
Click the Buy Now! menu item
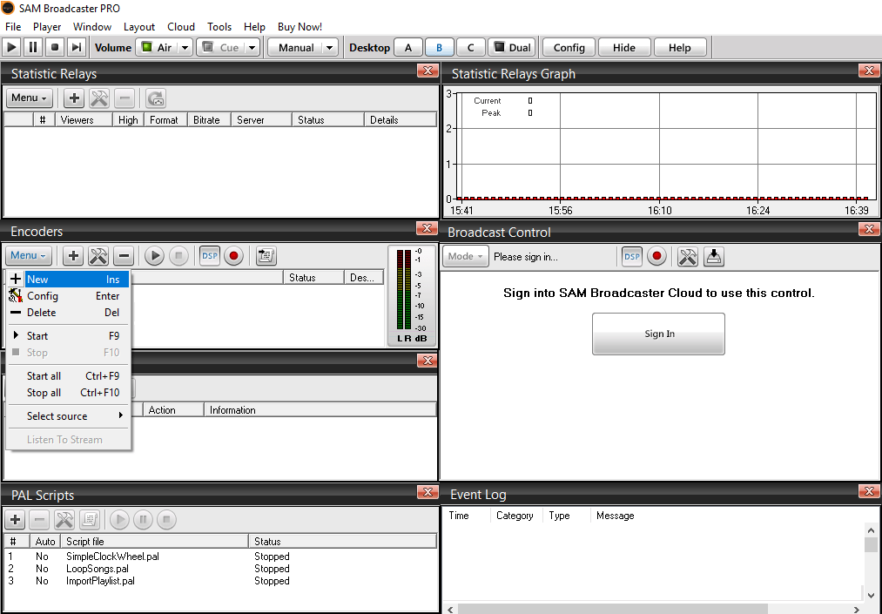click(x=300, y=26)
